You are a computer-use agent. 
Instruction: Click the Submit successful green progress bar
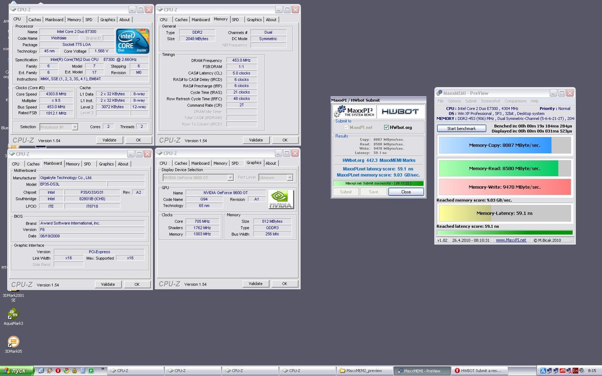(378, 183)
